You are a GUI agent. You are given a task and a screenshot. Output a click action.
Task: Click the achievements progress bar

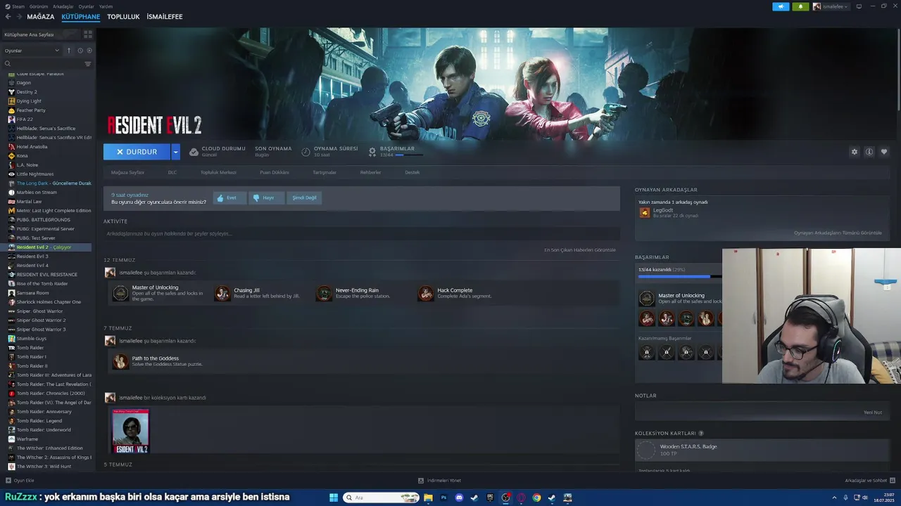679,276
